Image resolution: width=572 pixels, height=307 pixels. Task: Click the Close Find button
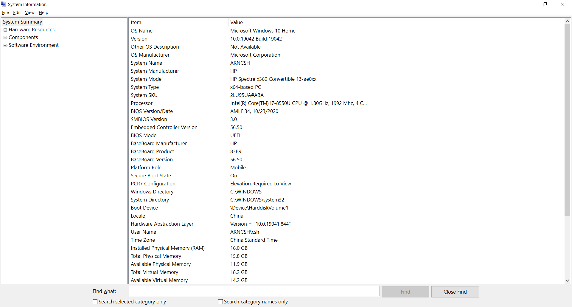(455, 292)
